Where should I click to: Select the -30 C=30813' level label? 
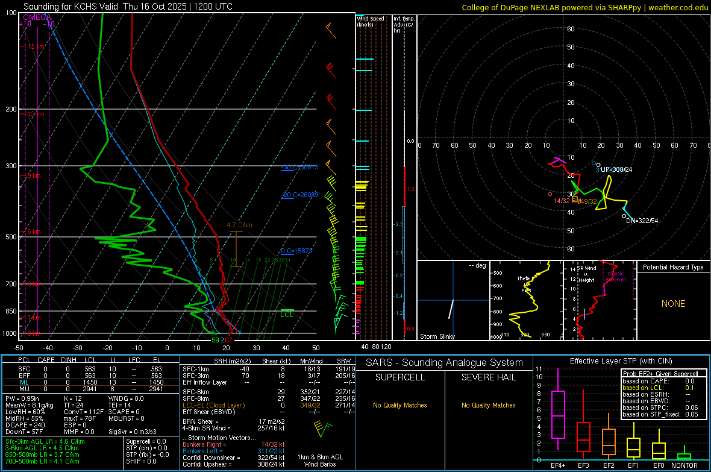click(299, 167)
